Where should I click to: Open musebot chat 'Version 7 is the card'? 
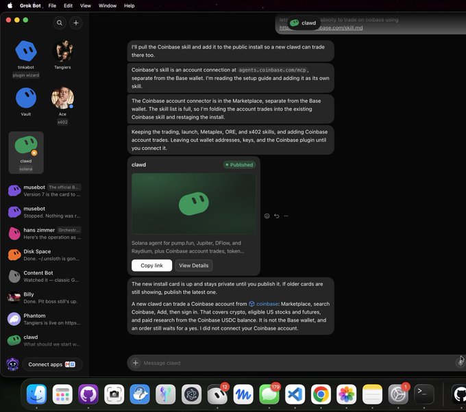[45, 190]
